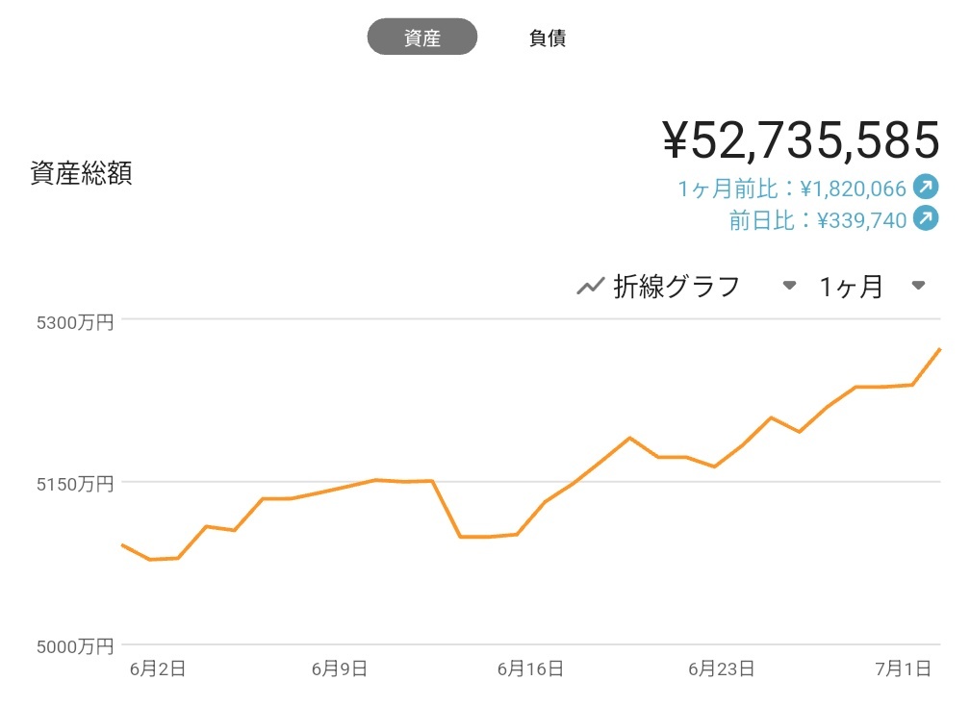Image resolution: width=970 pixels, height=706 pixels.
Task: Select the 1ヶ月 period label
Action: coord(851,287)
